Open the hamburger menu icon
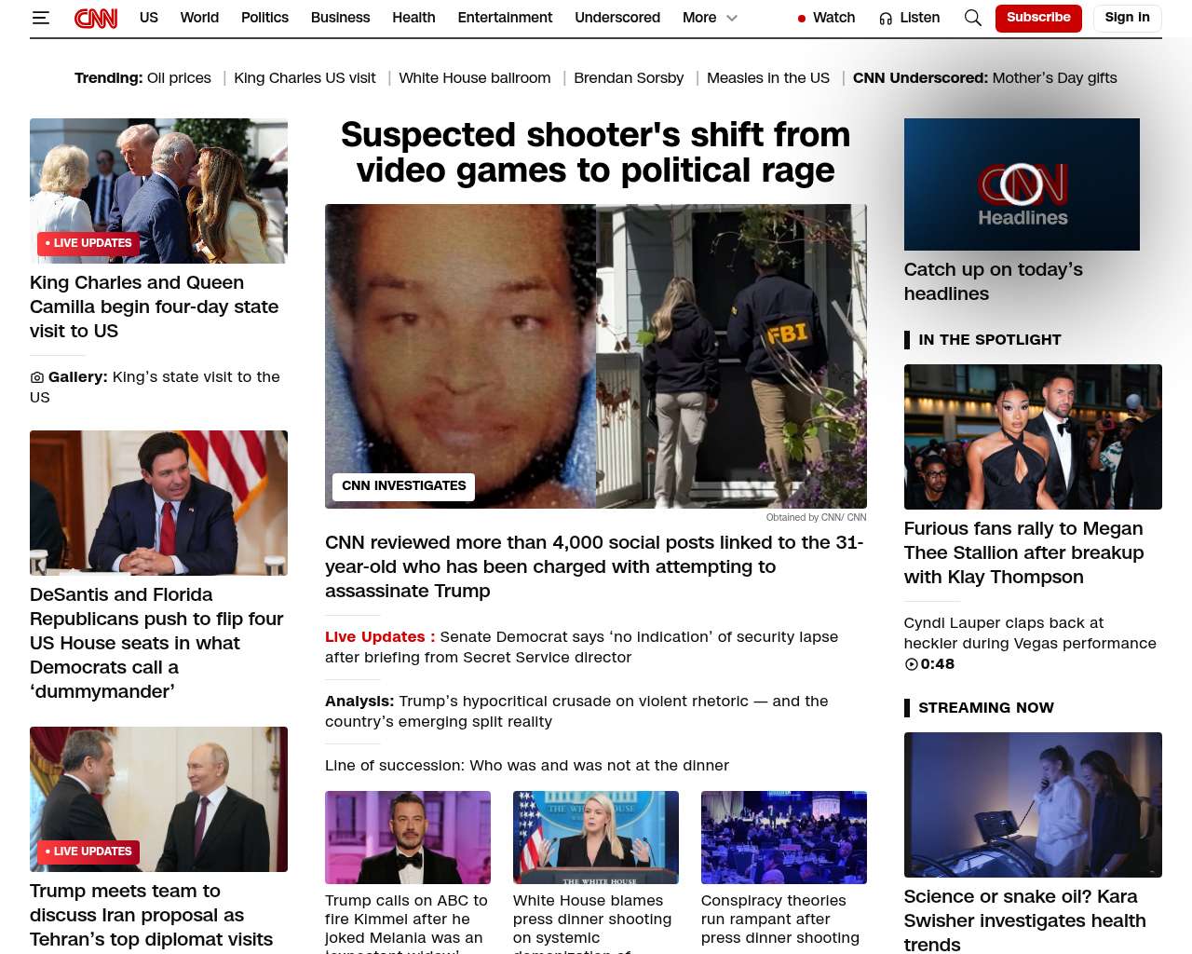The width and height of the screenshot is (1192, 954). click(41, 18)
